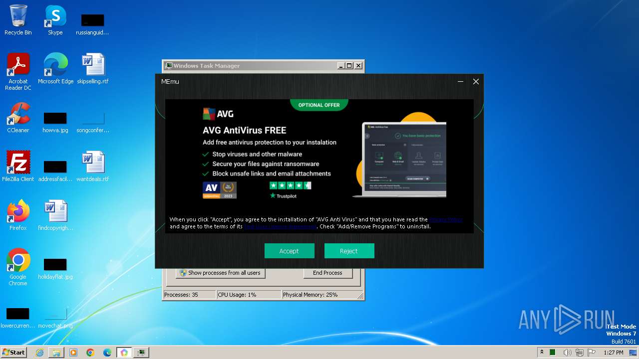Screen dimensions: 639x359
Task: Click the taskbar clock 1:27 PM
Action: (x=613, y=353)
